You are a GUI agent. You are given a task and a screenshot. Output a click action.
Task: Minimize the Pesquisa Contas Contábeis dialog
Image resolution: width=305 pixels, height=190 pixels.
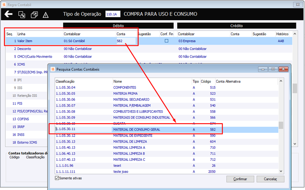[x=263, y=69]
